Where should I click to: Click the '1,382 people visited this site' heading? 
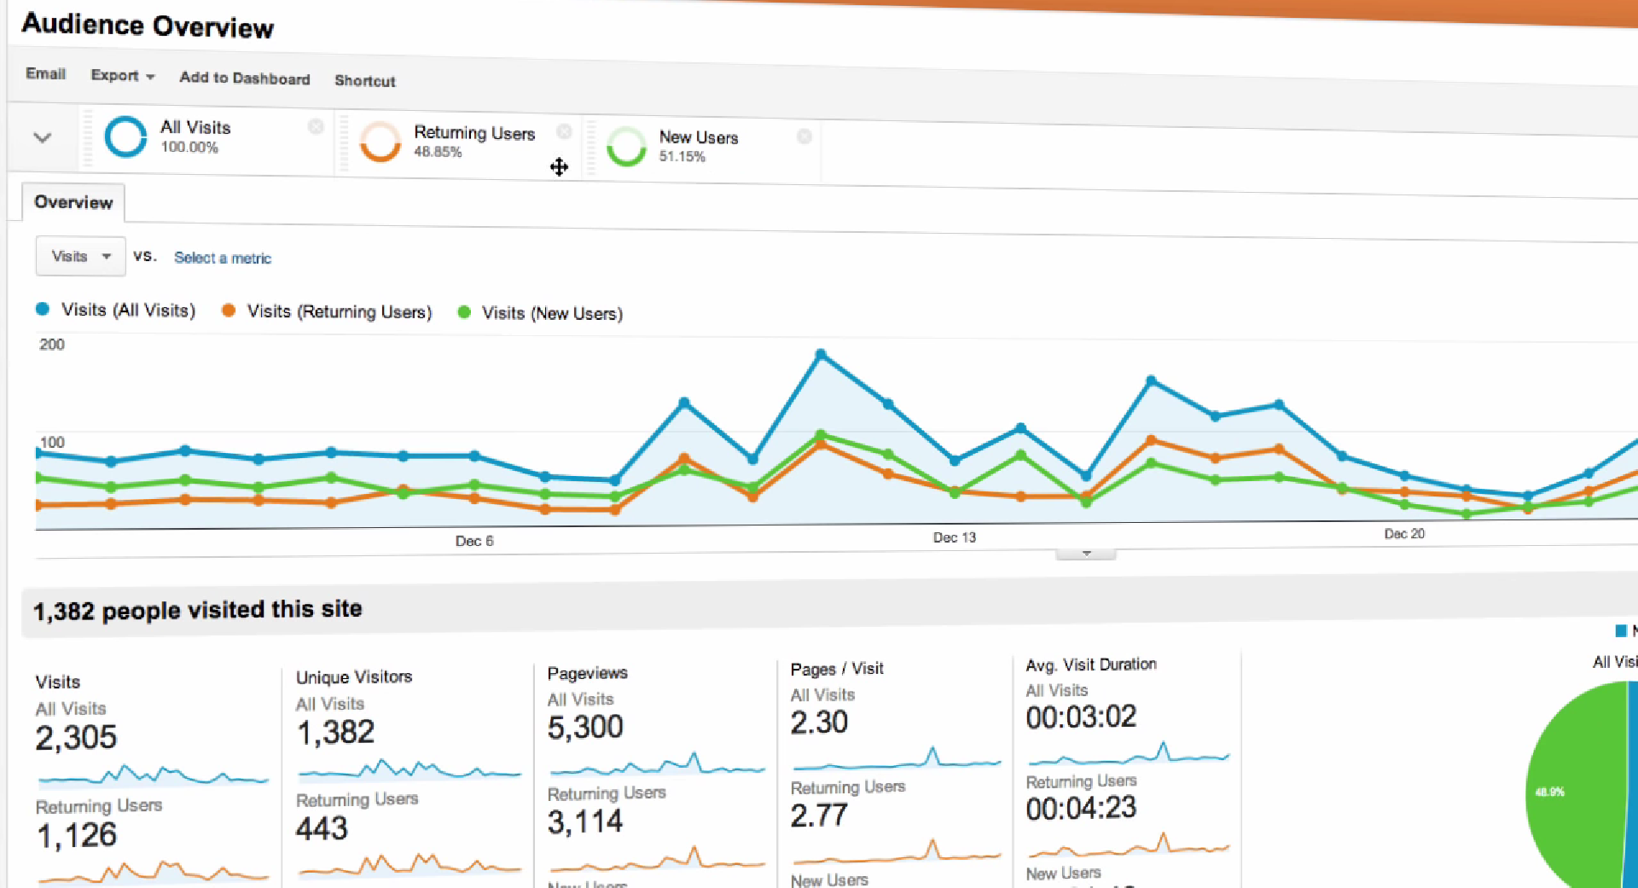pyautogui.click(x=197, y=610)
